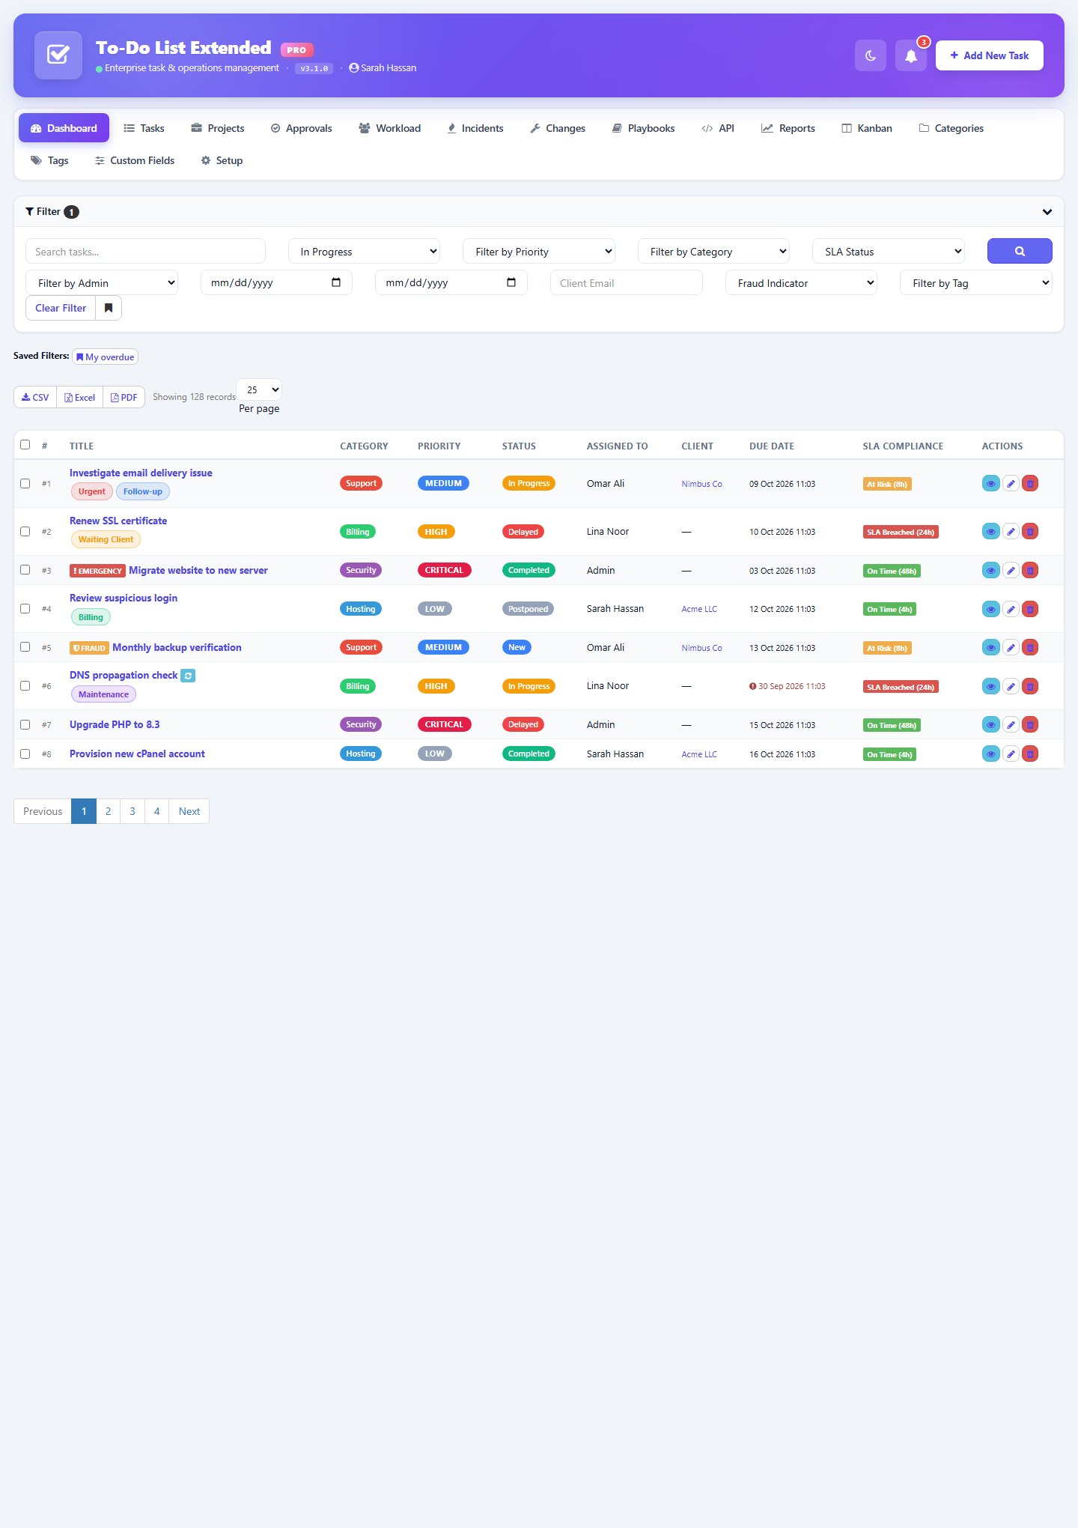This screenshot has width=1078, height=1528.
Task: Click the app logo checkmark icon
Action: pyautogui.click(x=58, y=55)
